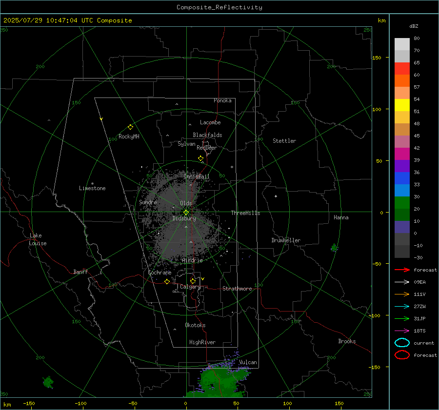Click the cyan current ellipse icon
439x410 pixels.
402,343
